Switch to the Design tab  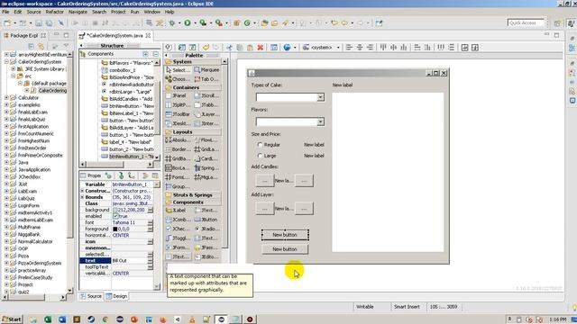coord(116,296)
